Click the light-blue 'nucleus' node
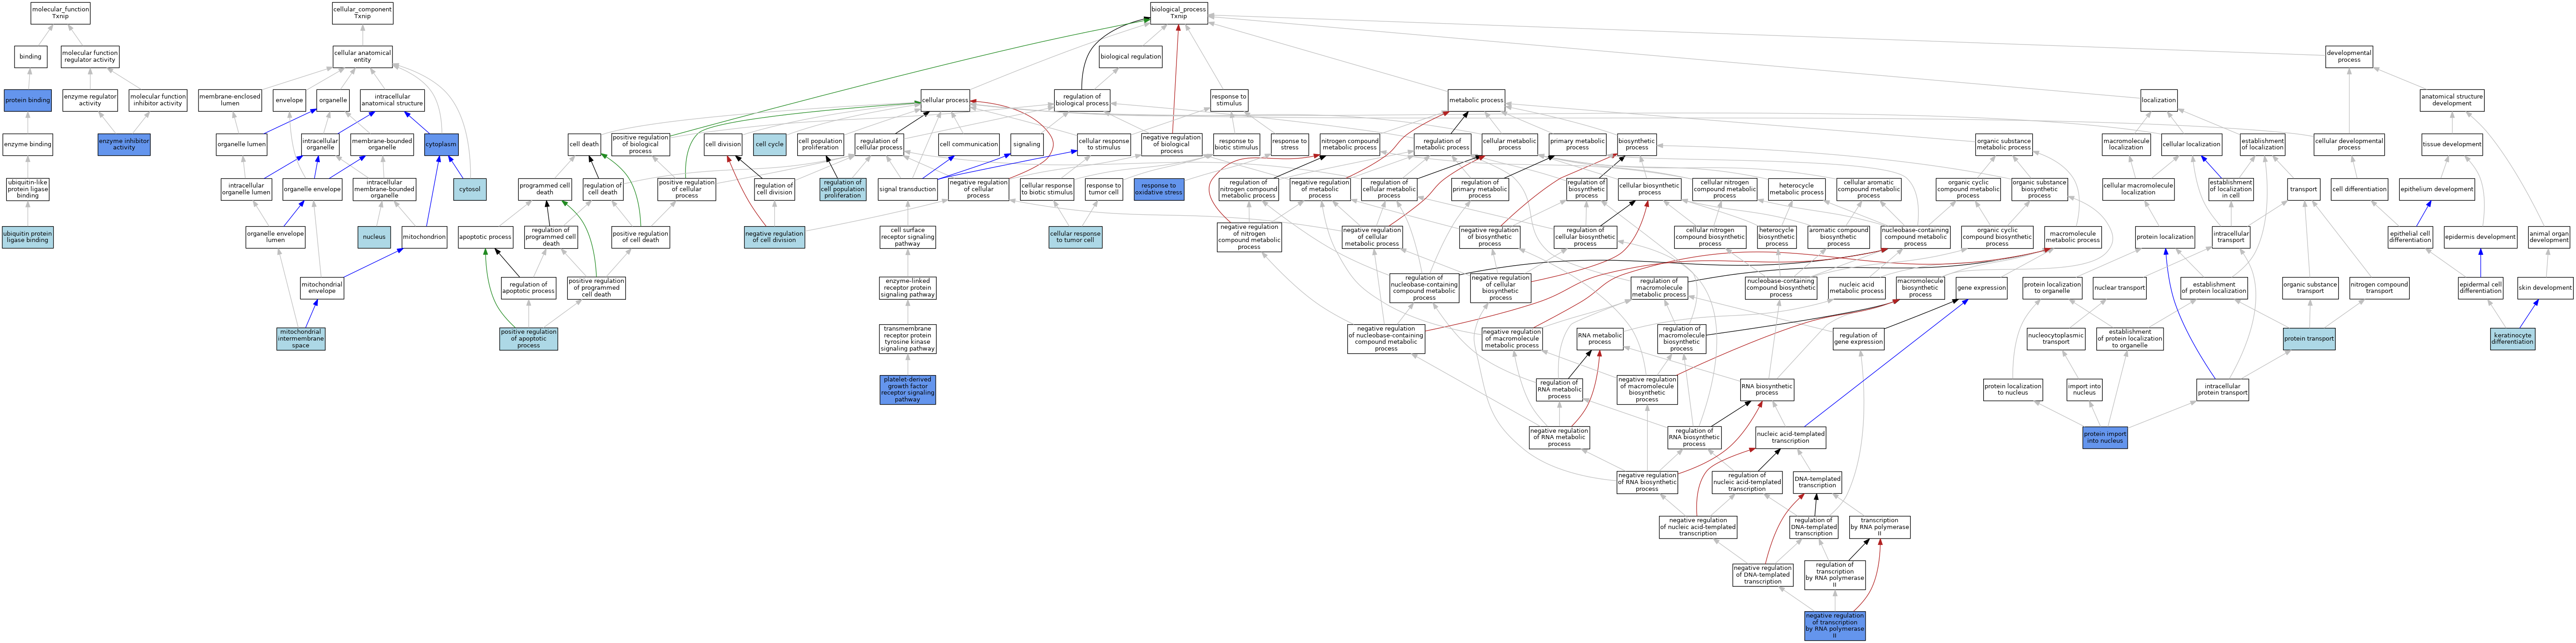The height and width of the screenshot is (643, 2576). pyautogui.click(x=374, y=237)
